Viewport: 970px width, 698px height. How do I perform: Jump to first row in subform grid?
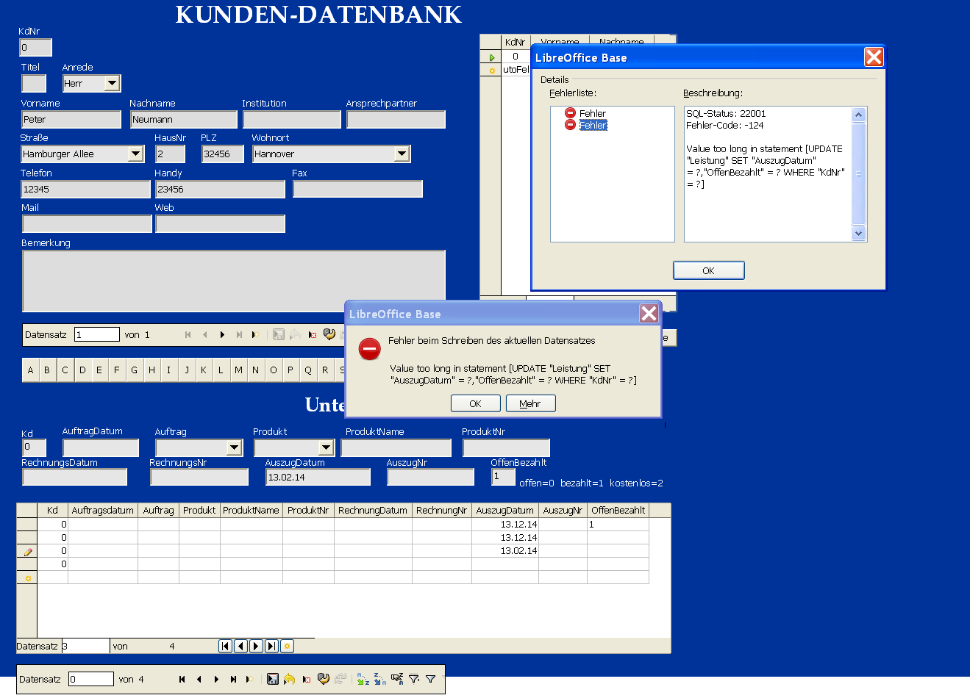pos(225,647)
